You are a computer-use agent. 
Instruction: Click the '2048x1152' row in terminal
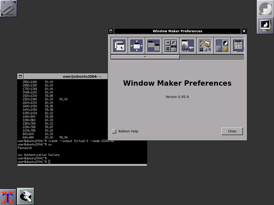pyautogui.click(x=38, y=92)
